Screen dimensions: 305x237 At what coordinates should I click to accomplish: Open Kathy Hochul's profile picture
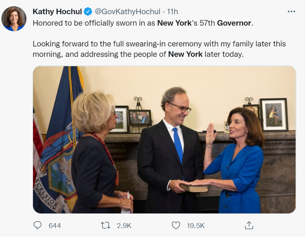[14, 19]
